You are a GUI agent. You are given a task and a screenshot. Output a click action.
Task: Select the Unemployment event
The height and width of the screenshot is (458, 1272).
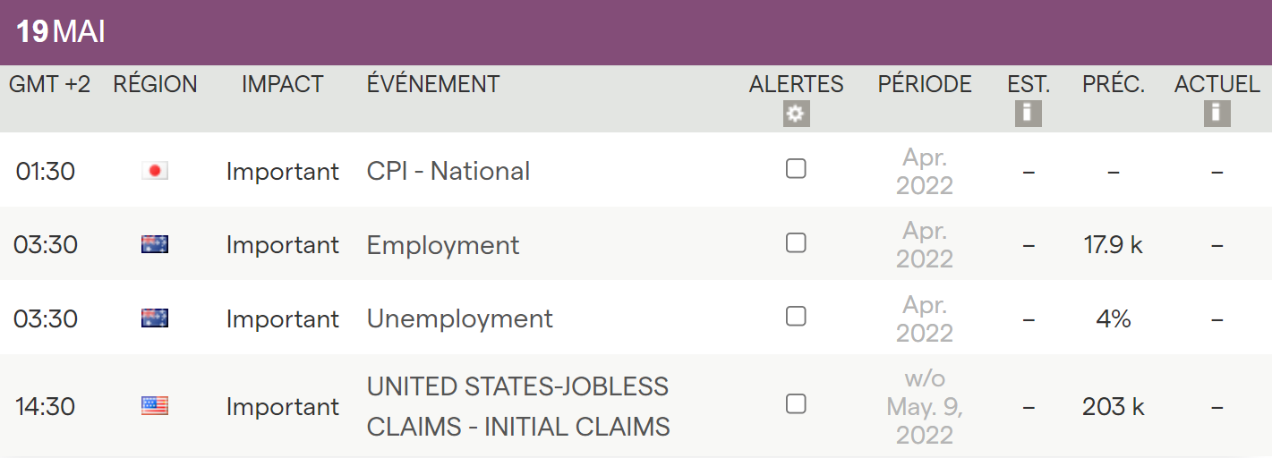[459, 318]
